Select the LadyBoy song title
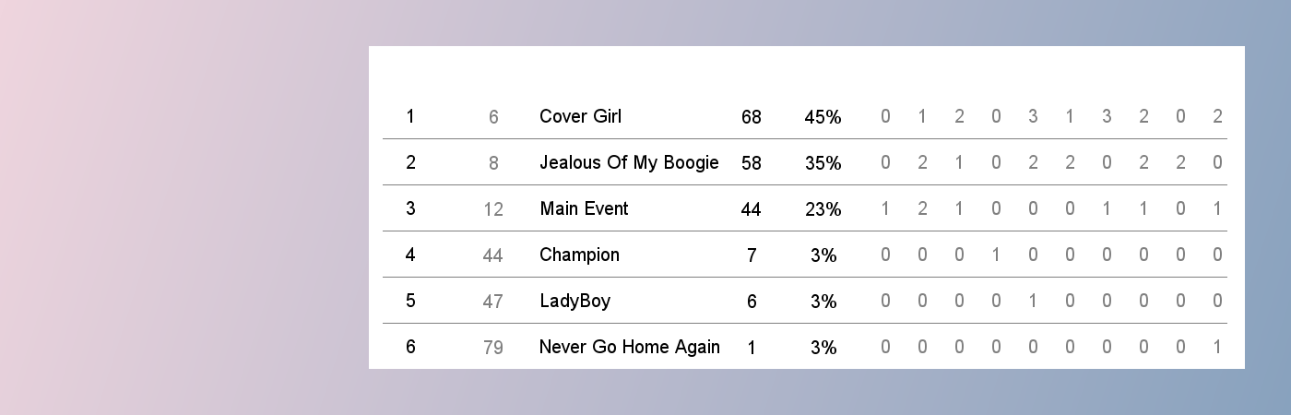1291x415 pixels. click(574, 301)
